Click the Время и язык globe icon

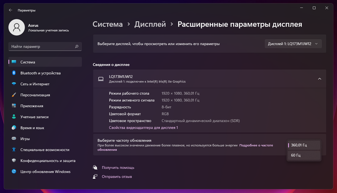tap(14, 128)
